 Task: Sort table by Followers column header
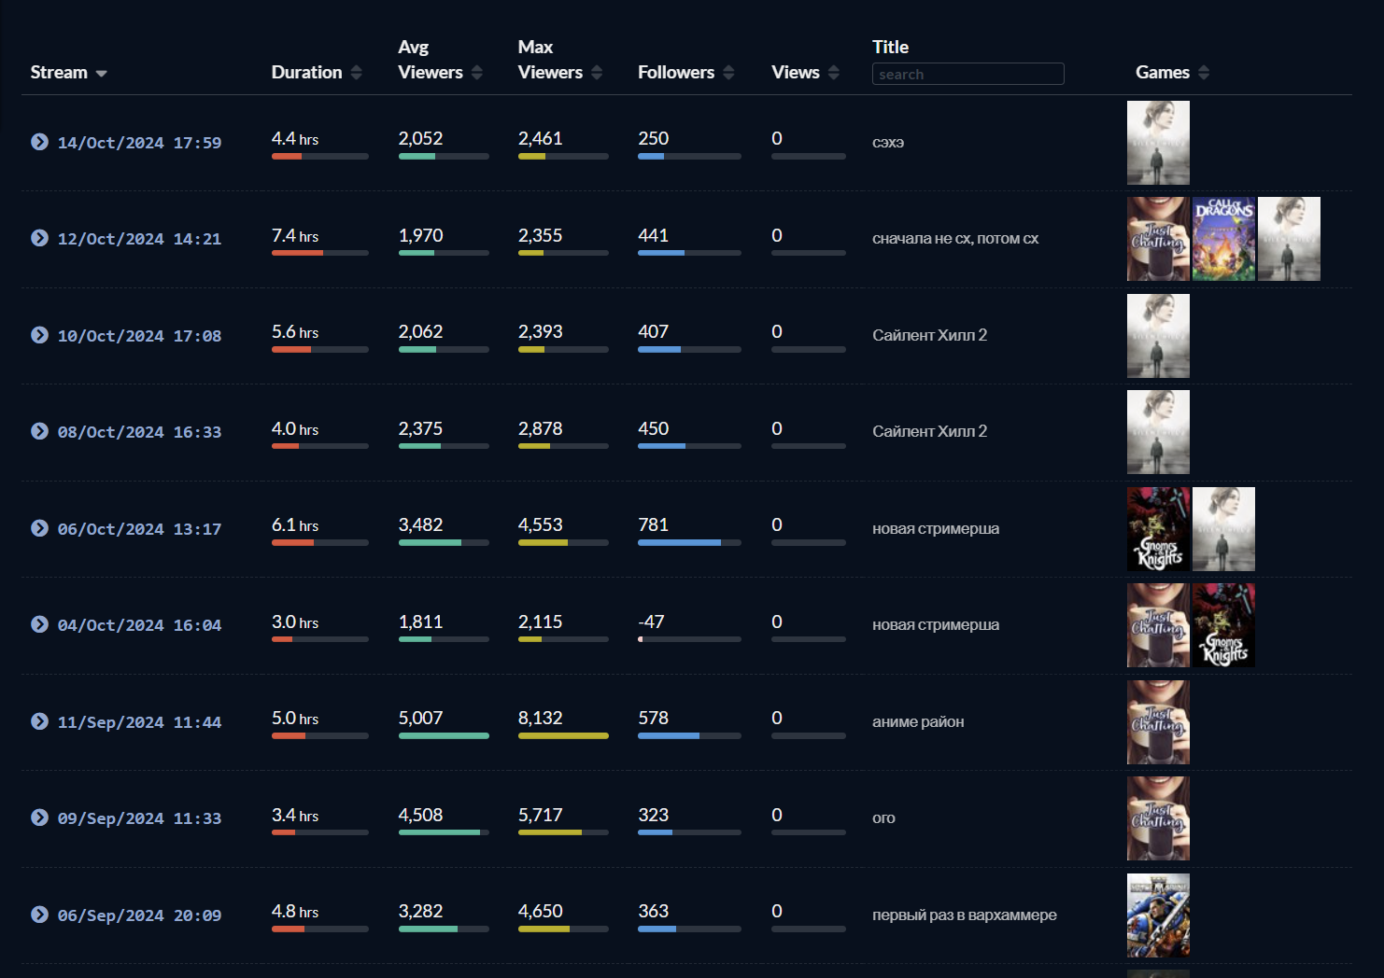[676, 73]
